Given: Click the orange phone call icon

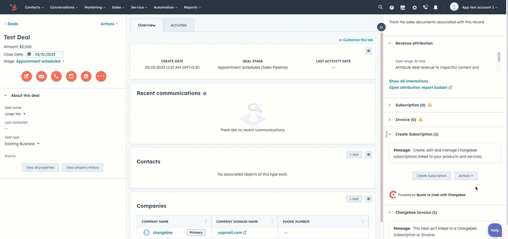Looking at the screenshot, I should coord(56,76).
